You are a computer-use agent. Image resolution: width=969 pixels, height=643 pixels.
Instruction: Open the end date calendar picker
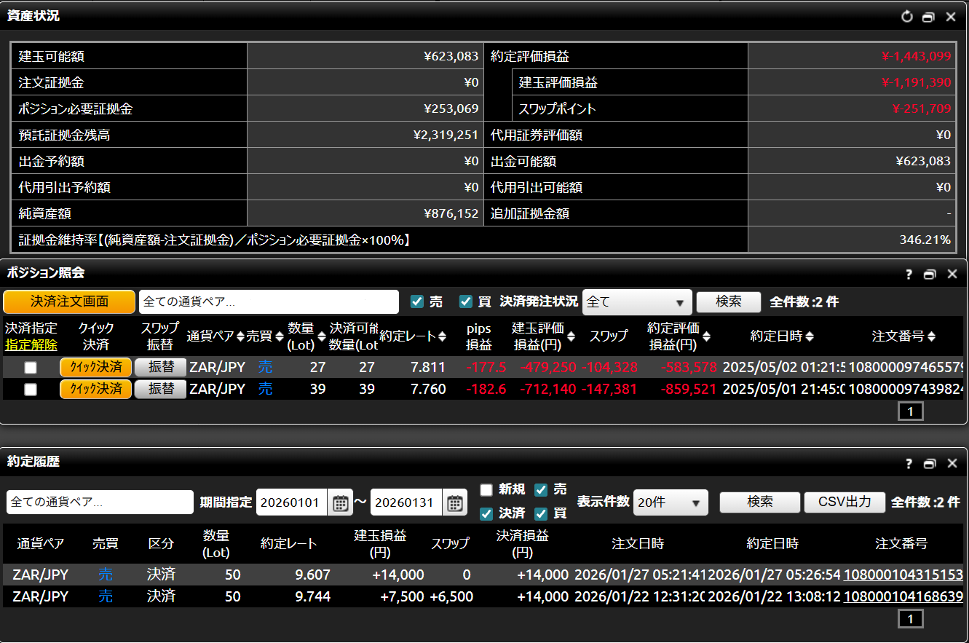(x=454, y=502)
